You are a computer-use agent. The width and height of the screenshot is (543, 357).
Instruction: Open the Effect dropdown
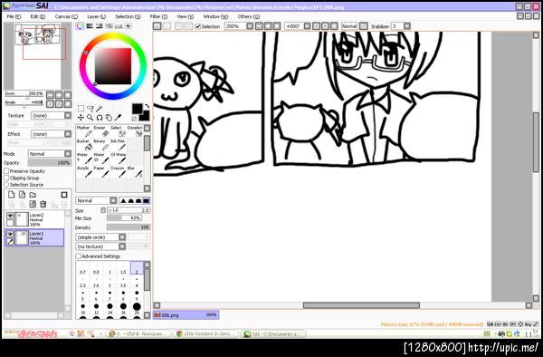tap(51, 134)
